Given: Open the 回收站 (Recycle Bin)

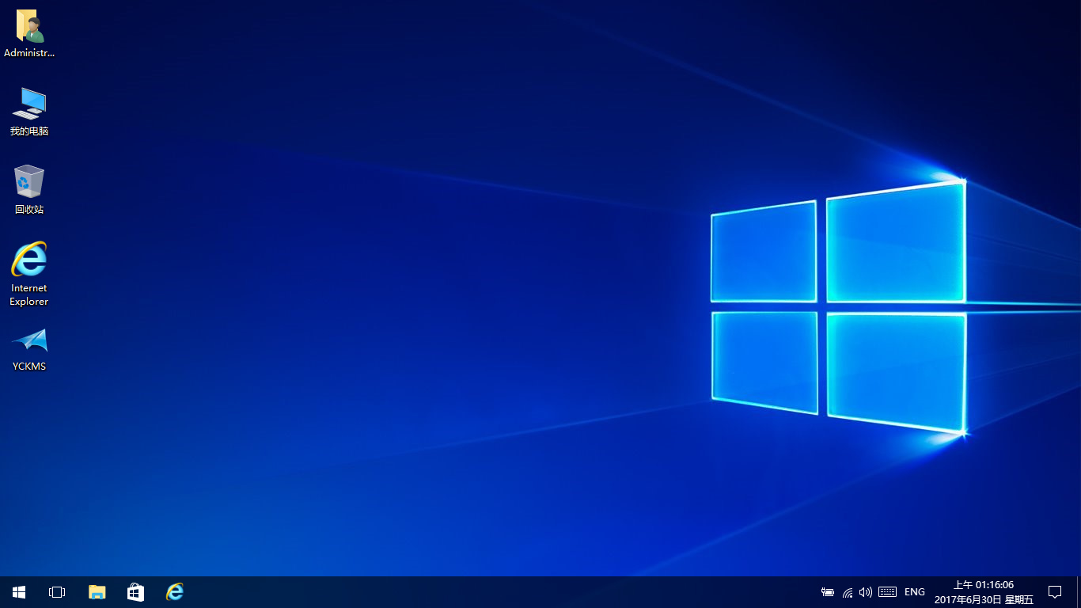Looking at the screenshot, I should pyautogui.click(x=28, y=184).
